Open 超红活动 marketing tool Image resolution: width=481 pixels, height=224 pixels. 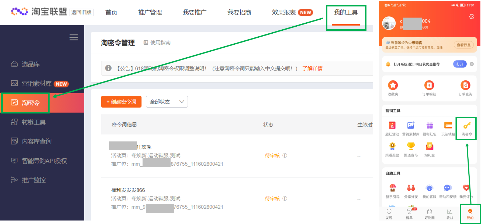(x=392, y=129)
